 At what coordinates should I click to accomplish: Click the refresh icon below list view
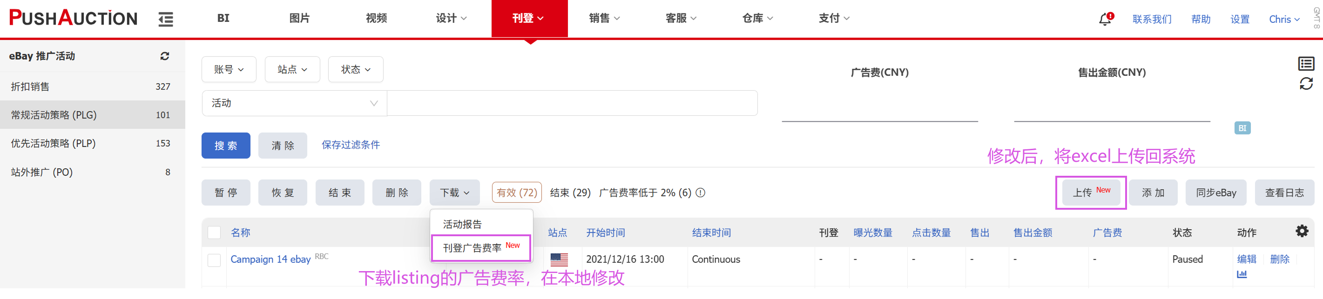(x=1305, y=84)
